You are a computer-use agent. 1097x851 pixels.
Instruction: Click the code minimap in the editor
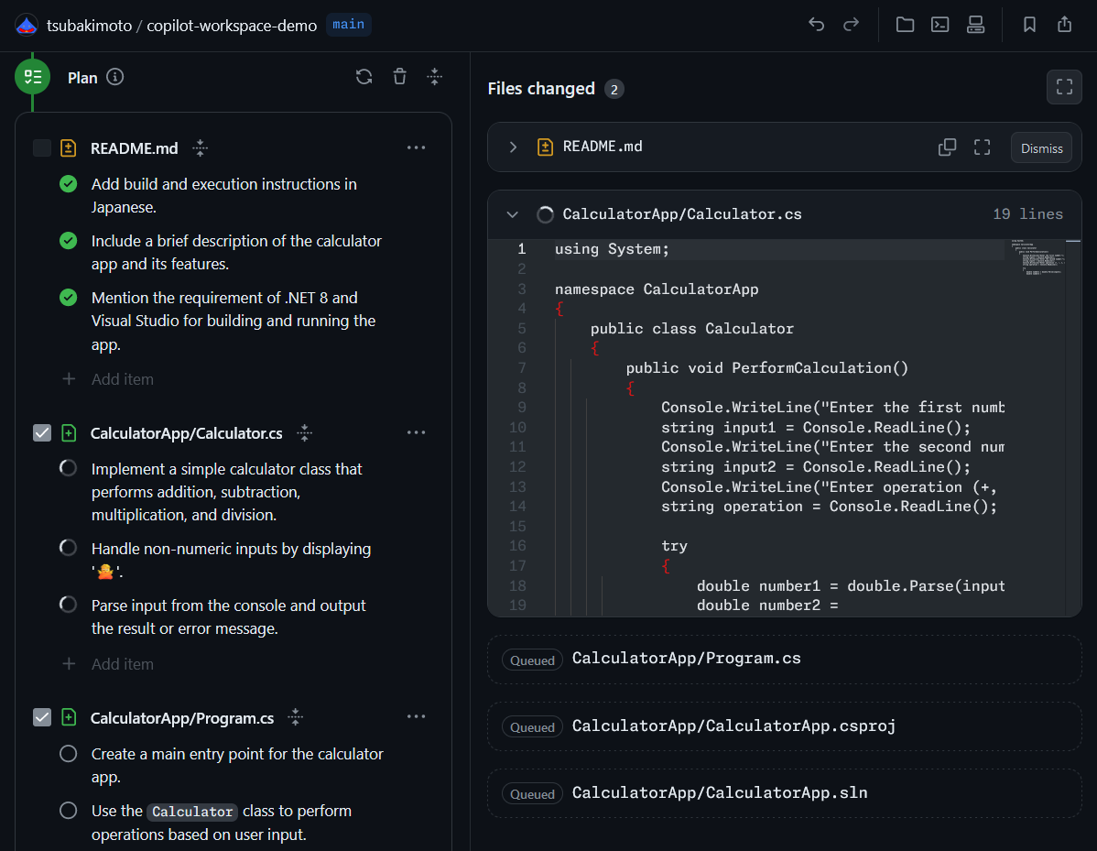1038,258
